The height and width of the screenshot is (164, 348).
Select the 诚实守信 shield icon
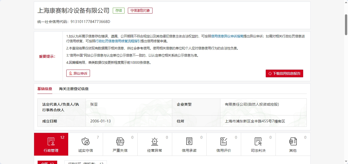coord(85,141)
